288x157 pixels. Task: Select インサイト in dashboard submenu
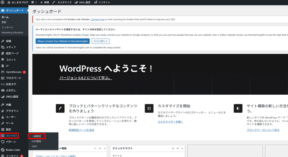point(7,27)
